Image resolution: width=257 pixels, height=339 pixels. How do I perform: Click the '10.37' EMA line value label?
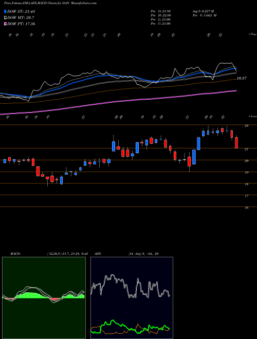(x=242, y=78)
